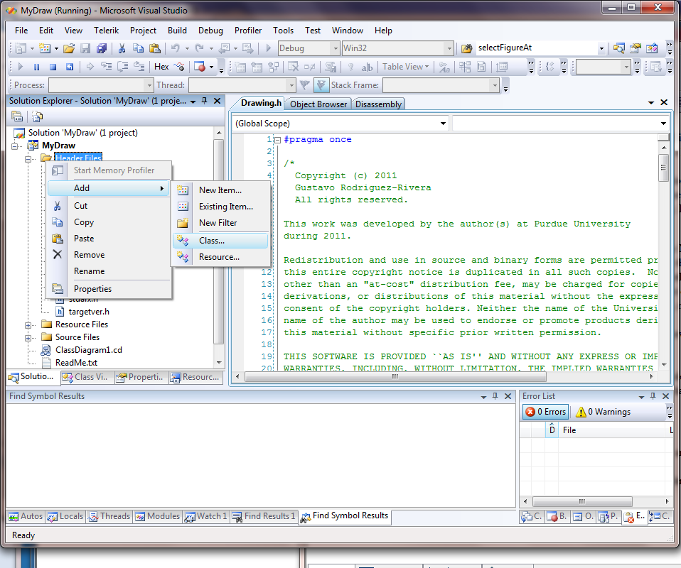The width and height of the screenshot is (681, 568).
Task: Open the Properties Window toolbar icon
Action: (636, 48)
